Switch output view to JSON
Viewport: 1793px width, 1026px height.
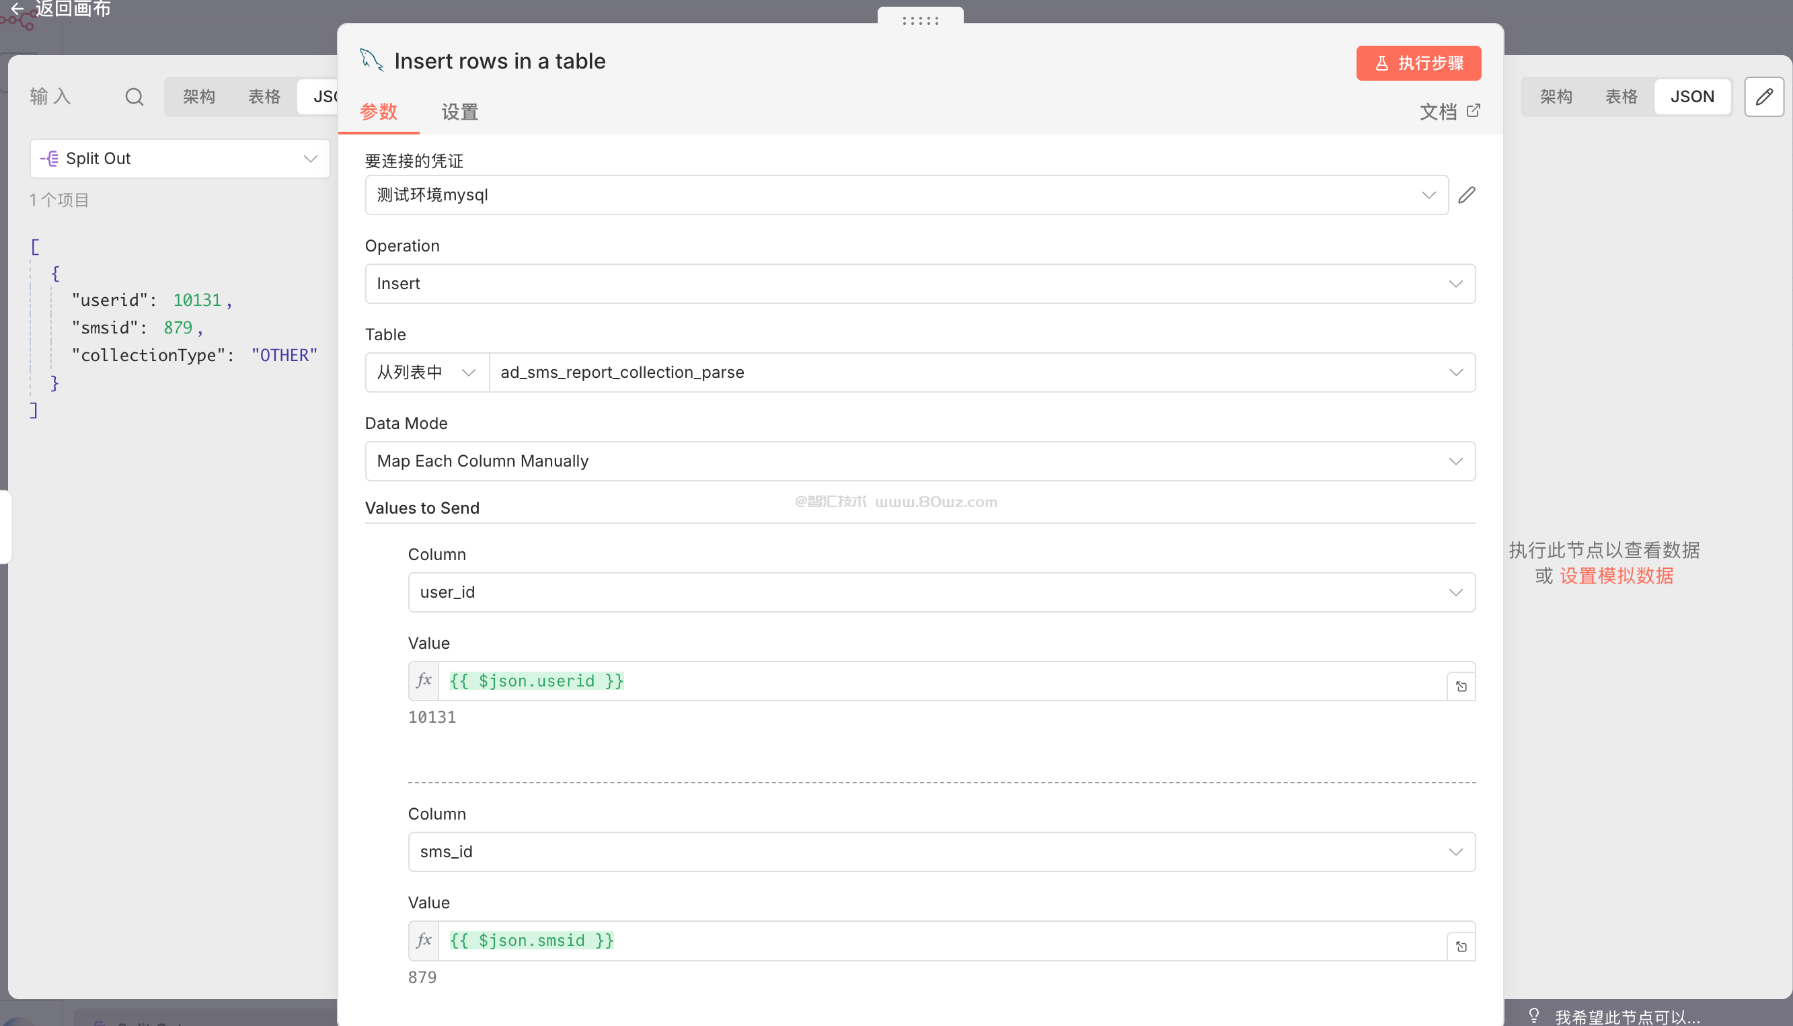click(1691, 97)
